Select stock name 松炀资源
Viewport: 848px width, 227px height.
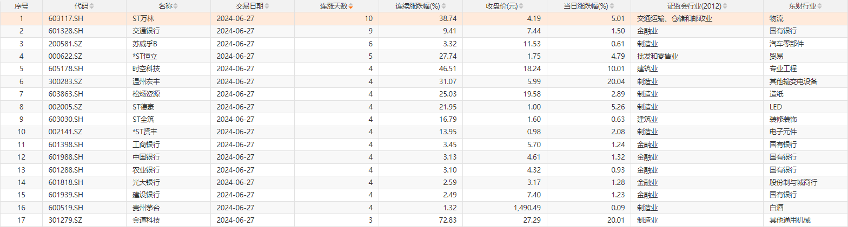point(146,94)
